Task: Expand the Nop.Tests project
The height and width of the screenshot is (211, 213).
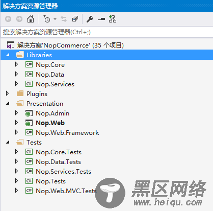Action: pyautogui.click(x=16, y=181)
